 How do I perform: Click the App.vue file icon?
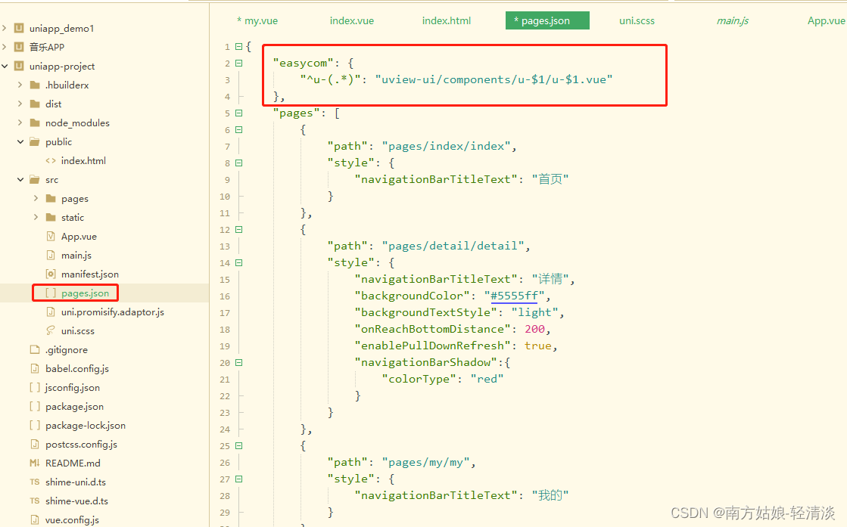pyautogui.click(x=51, y=236)
